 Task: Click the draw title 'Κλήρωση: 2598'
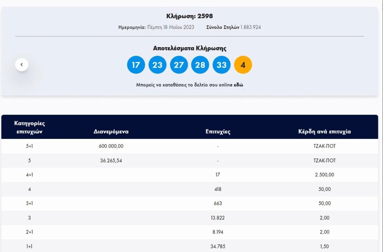(190, 16)
